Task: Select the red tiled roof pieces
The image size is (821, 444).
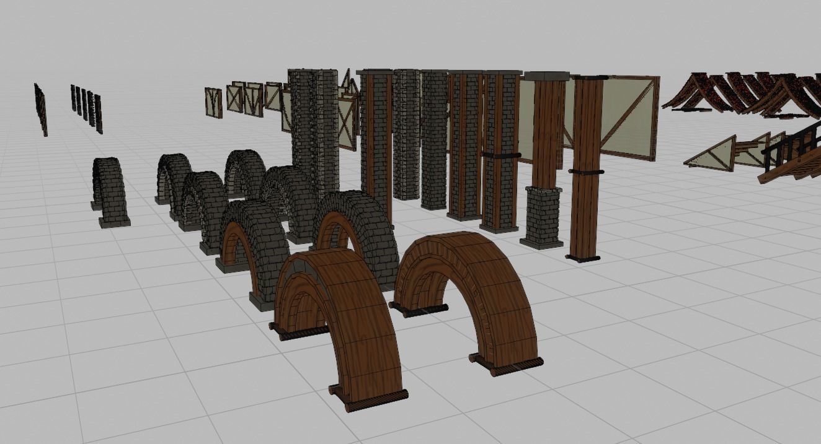Action: (x=741, y=95)
